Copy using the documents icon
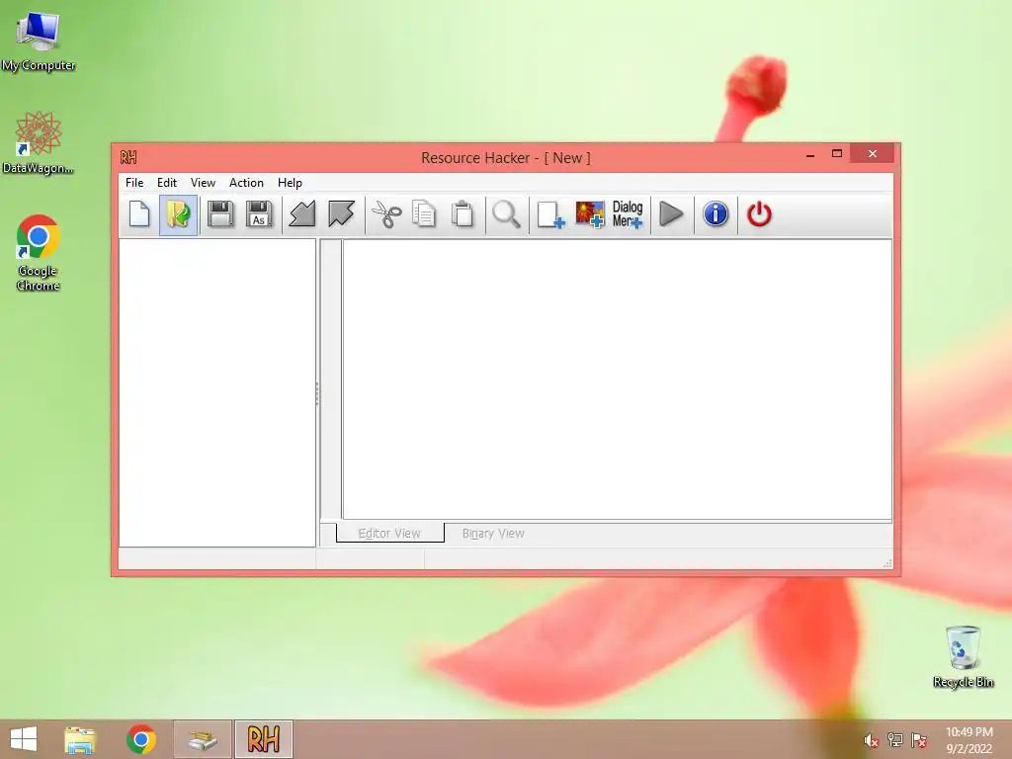1012x759 pixels. 424,214
